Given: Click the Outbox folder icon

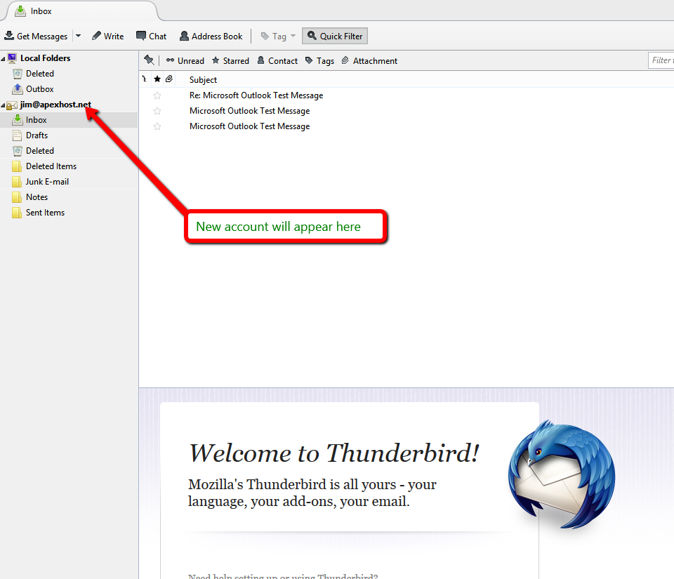Looking at the screenshot, I should pos(17,89).
